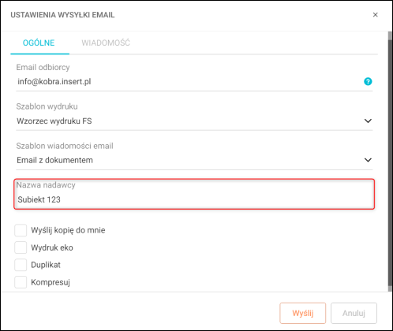Click the help question mark icon
Screen dimensions: 393x331
[368, 81]
